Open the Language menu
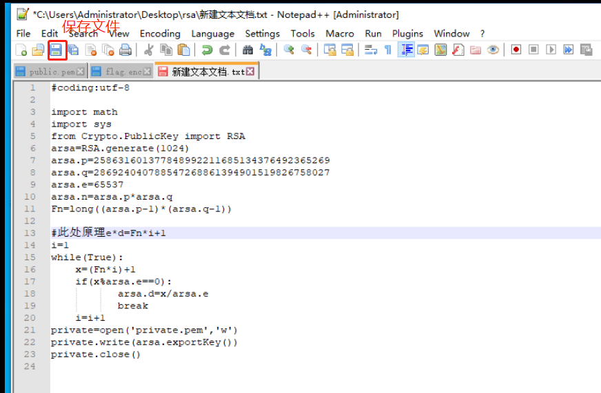The image size is (601, 393). pyautogui.click(x=212, y=33)
